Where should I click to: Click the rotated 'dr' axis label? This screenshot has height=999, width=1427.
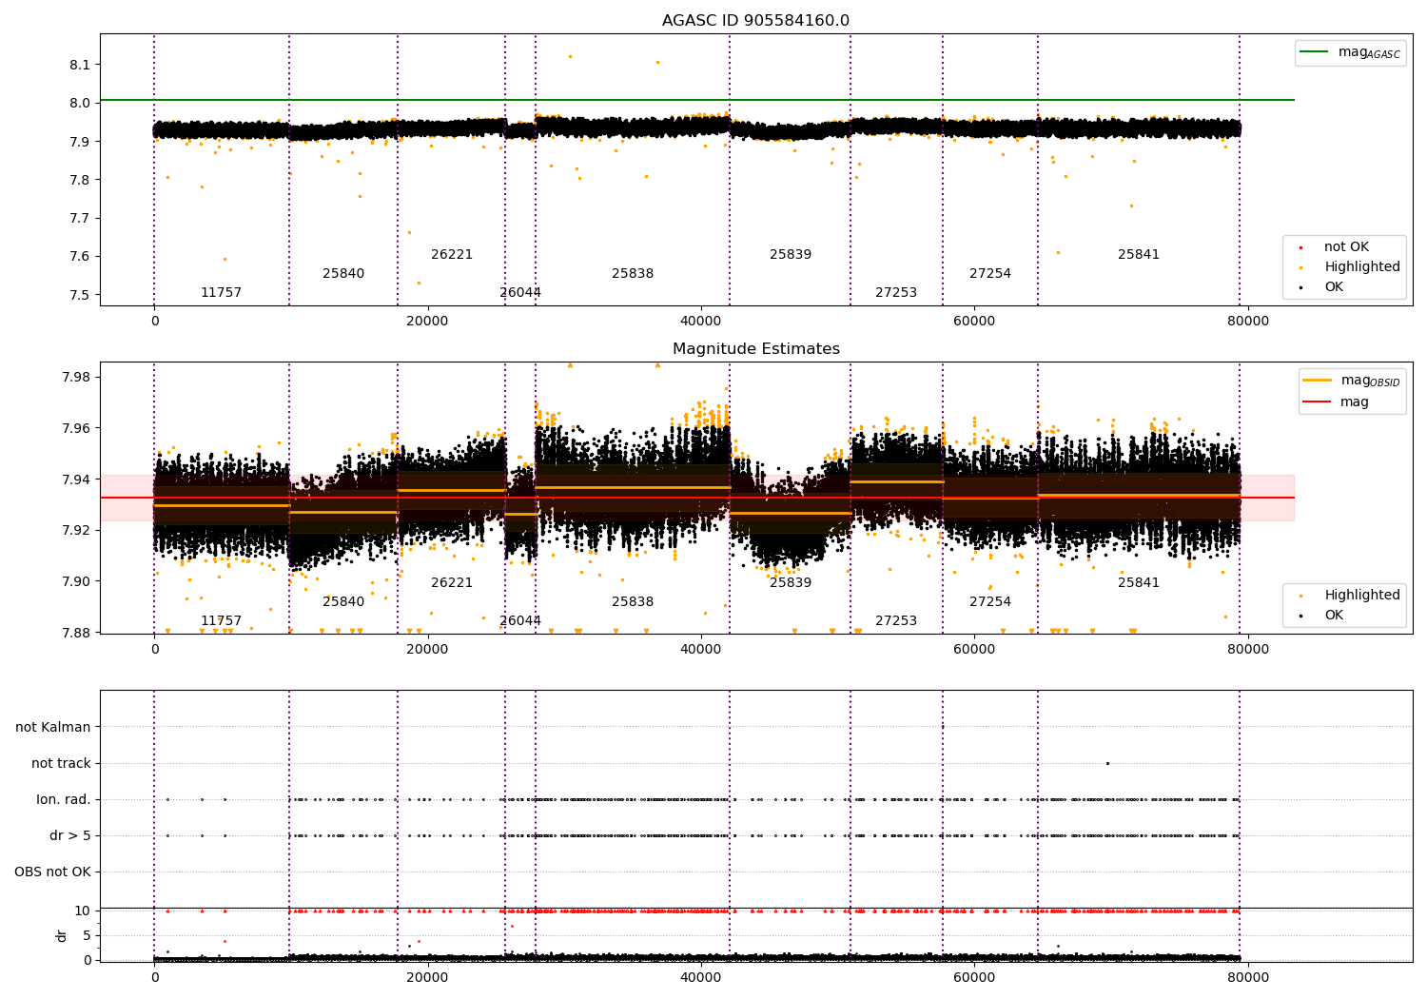coord(62,935)
